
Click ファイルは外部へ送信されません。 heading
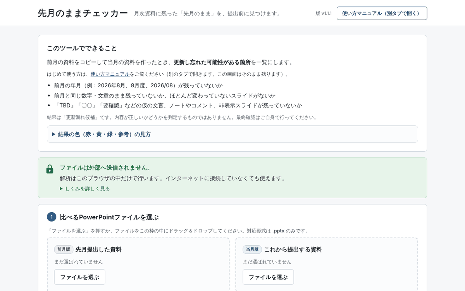[106, 168]
